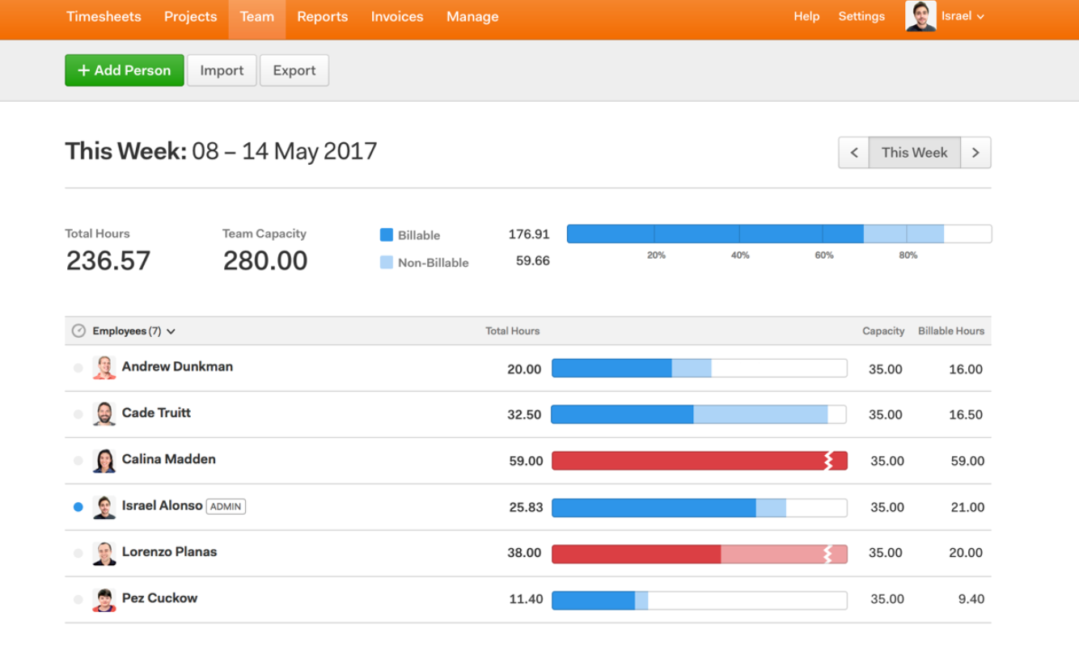Open Lorenzo Planas's profile
Viewport: 1079px width, 654px height.
[x=169, y=551]
